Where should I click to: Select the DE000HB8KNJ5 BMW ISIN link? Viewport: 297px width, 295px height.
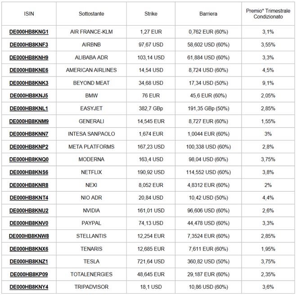[x=29, y=96]
